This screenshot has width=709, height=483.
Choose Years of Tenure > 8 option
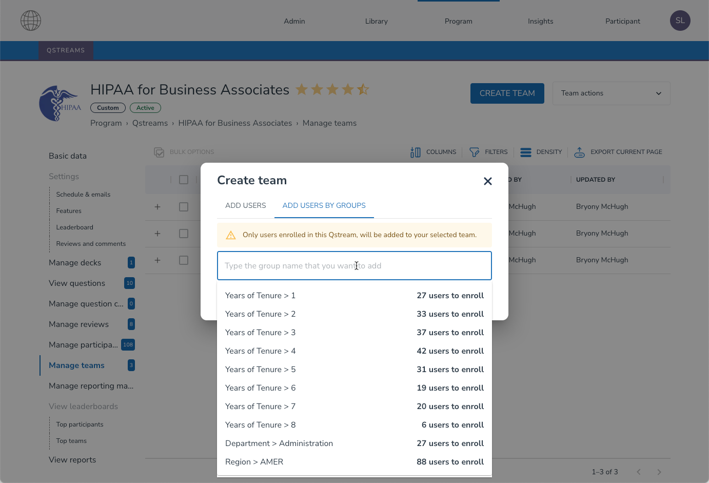pyautogui.click(x=354, y=425)
